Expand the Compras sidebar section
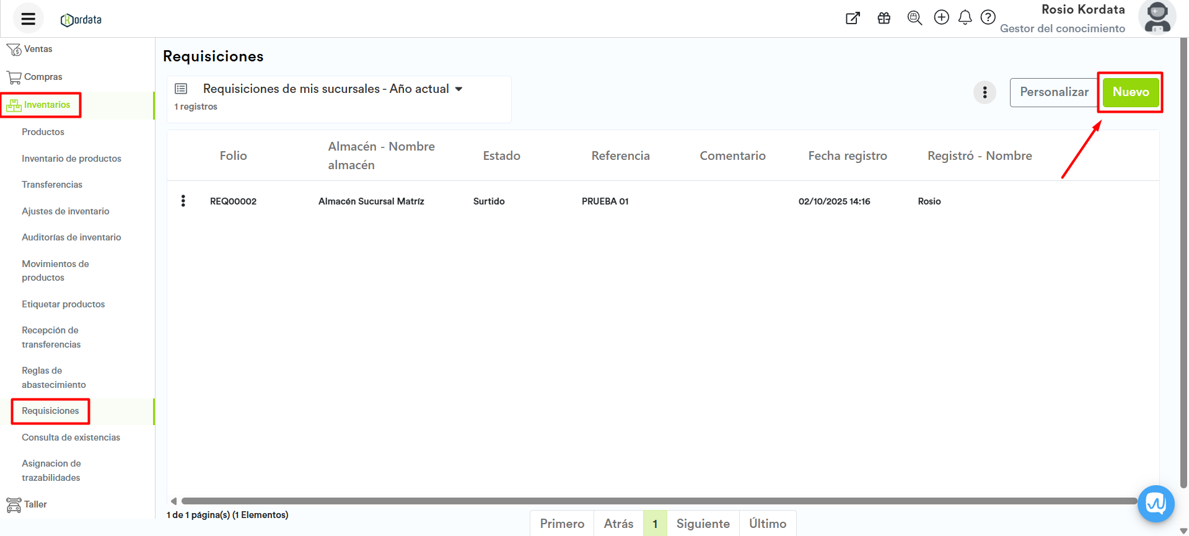This screenshot has height=536, width=1189. coord(43,77)
